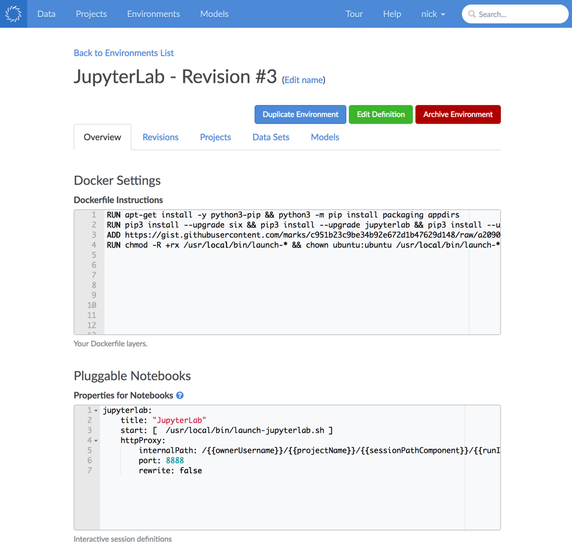Open the nick user account dropdown
Viewport: 572px width, 550px height.
click(433, 13)
